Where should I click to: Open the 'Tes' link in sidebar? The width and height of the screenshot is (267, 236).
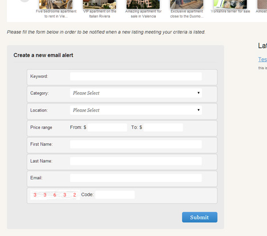pyautogui.click(x=262, y=60)
